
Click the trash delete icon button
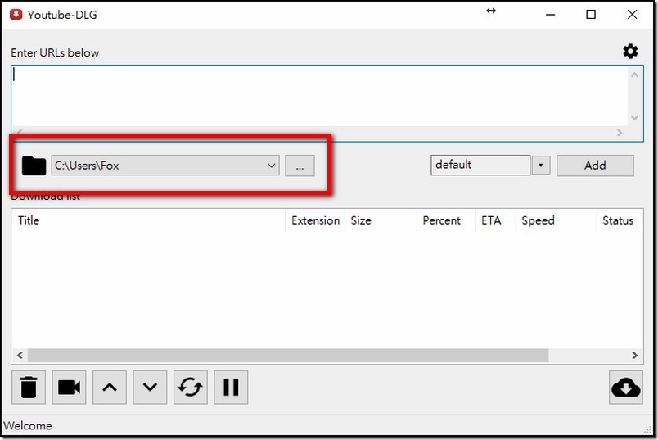29,387
